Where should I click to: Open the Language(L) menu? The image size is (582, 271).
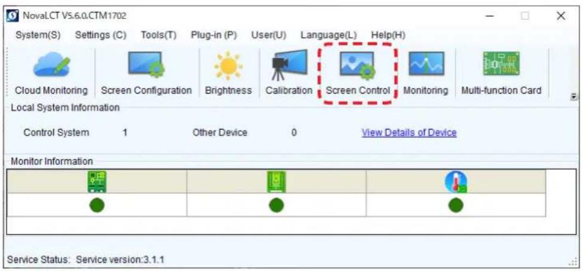click(328, 35)
